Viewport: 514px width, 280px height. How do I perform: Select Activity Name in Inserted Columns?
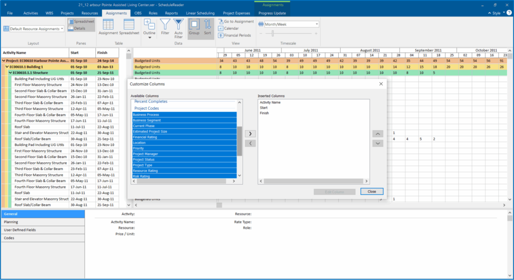click(270, 102)
